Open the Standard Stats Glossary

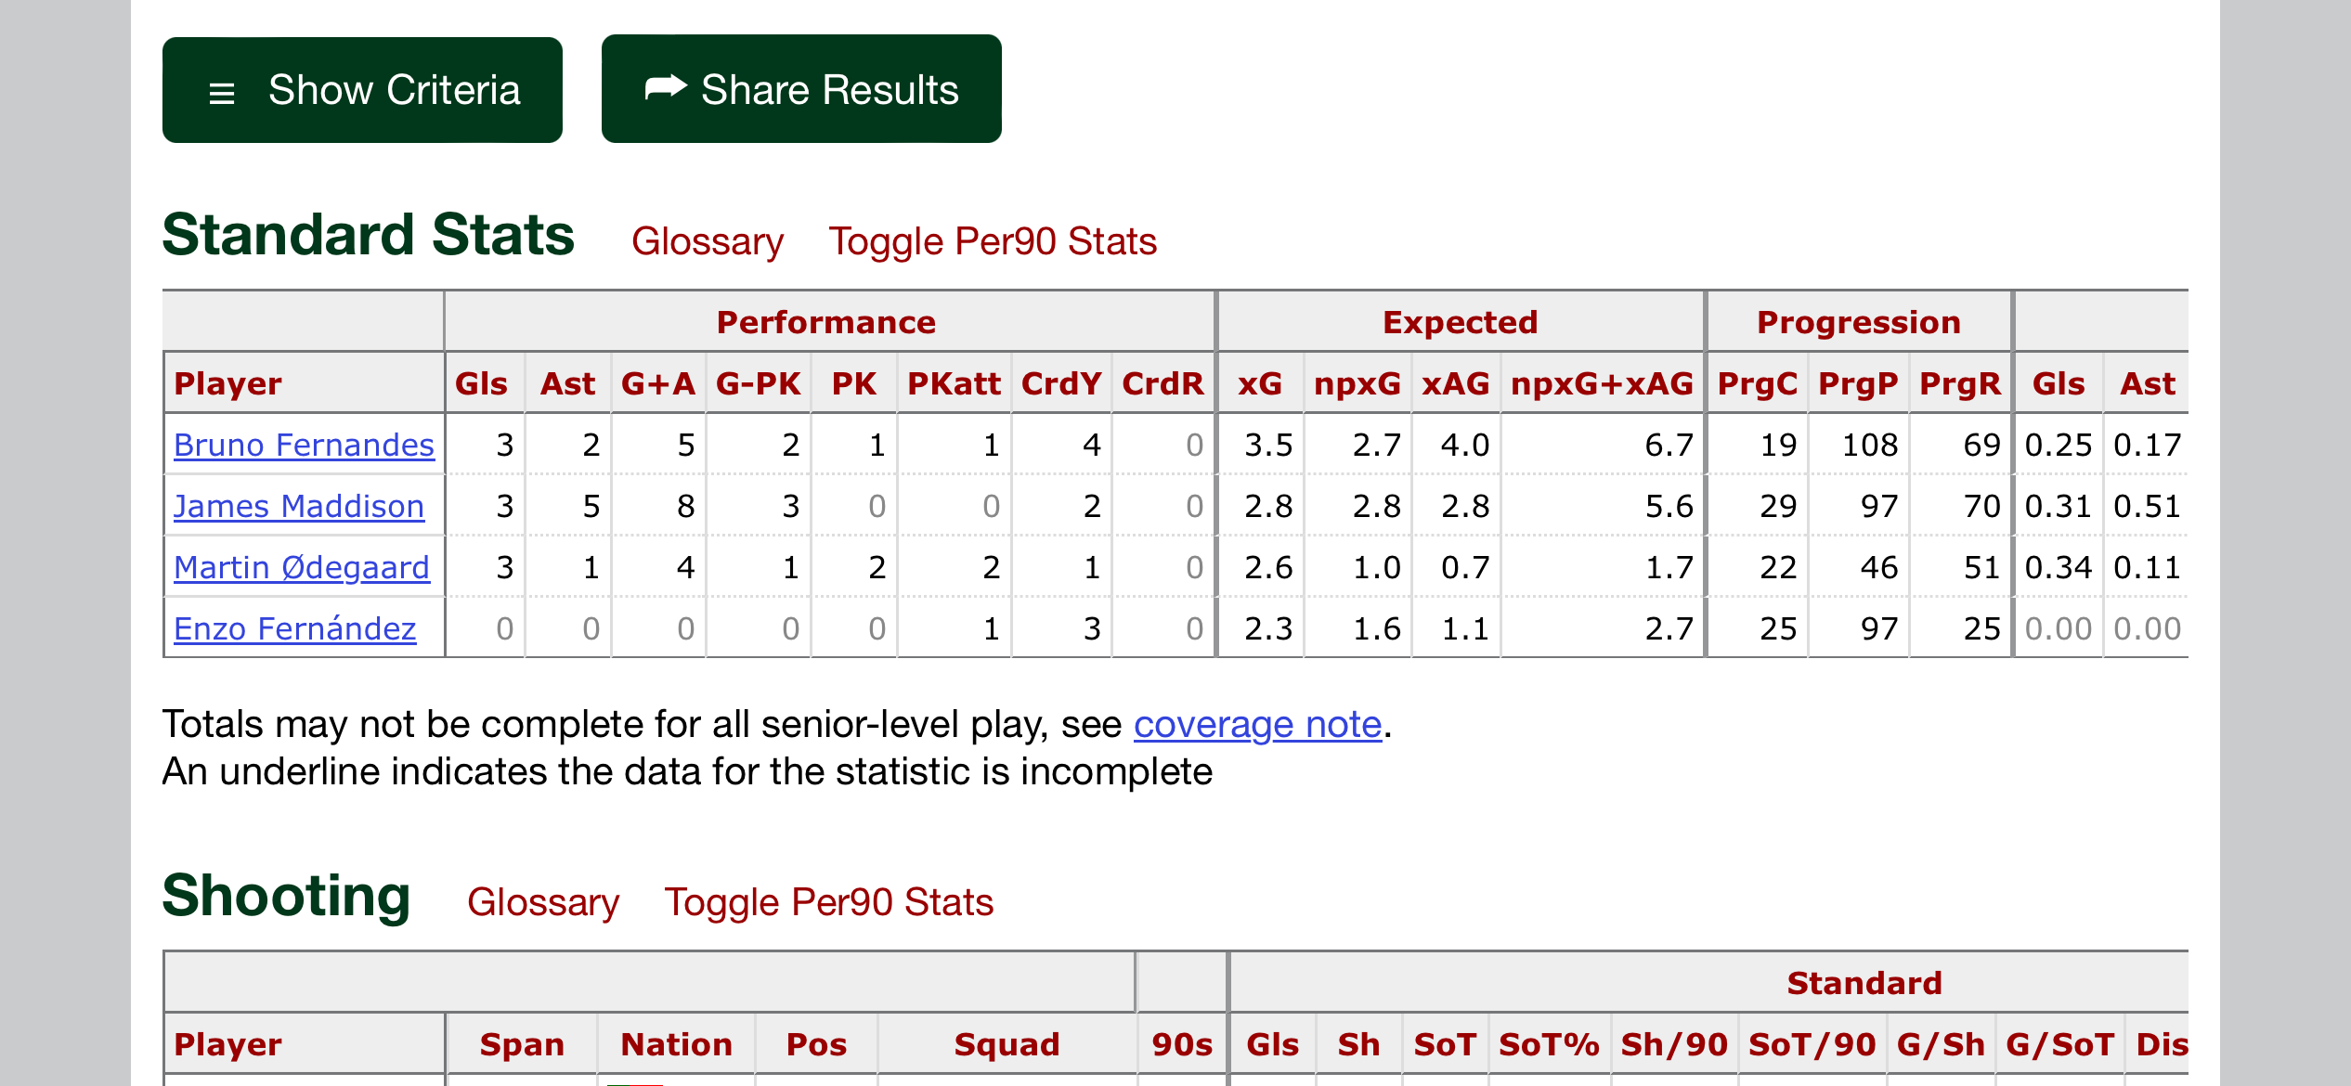[x=708, y=241]
